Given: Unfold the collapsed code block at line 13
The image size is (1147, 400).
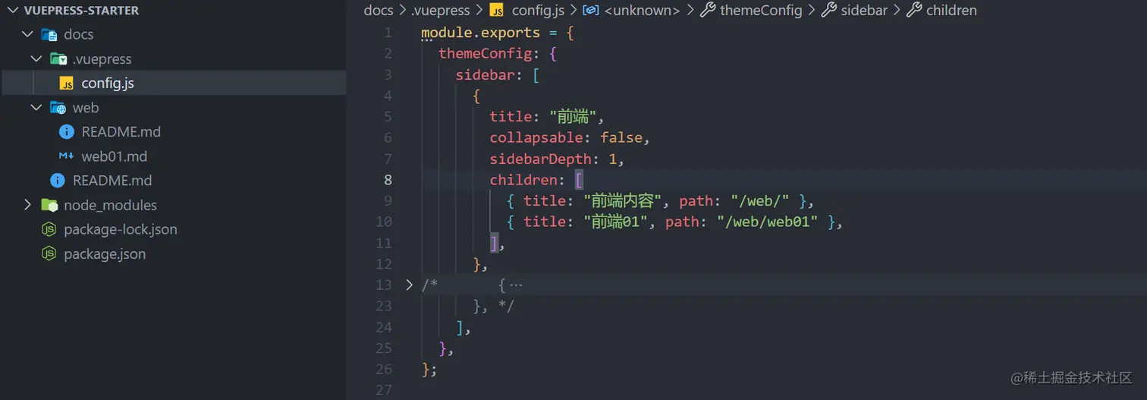Looking at the screenshot, I should [x=410, y=285].
